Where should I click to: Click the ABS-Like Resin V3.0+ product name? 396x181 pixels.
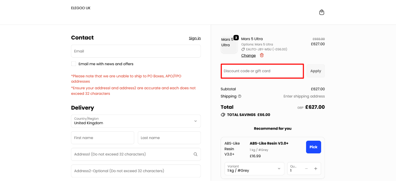click(x=269, y=143)
